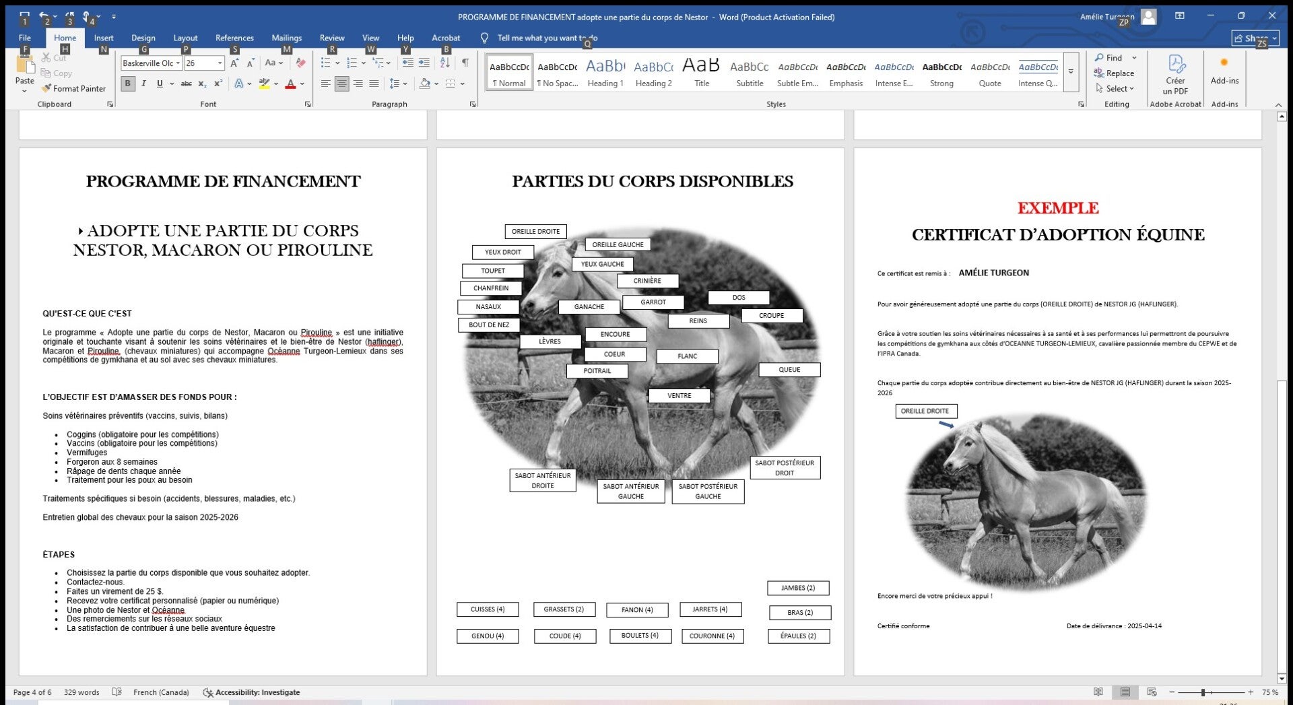The height and width of the screenshot is (705, 1293).
Task: Apply superscript formatting
Action: 218,83
